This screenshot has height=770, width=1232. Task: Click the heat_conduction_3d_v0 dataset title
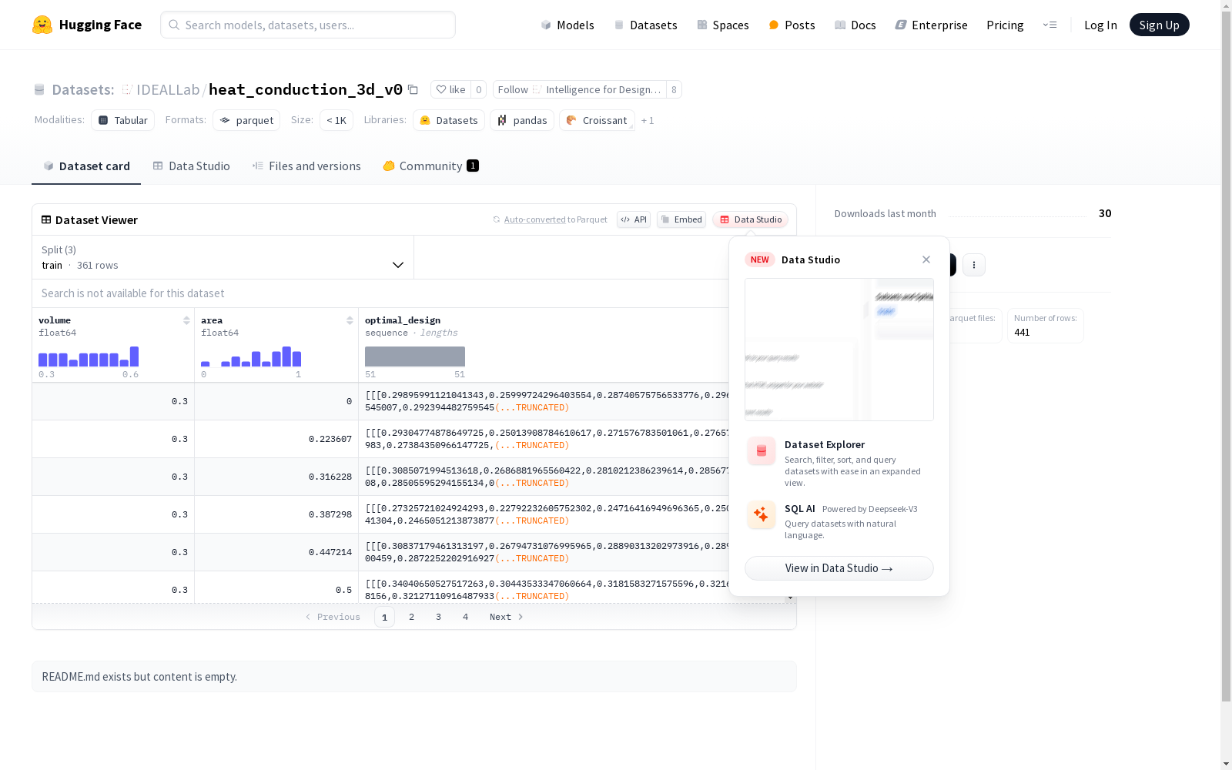pyautogui.click(x=306, y=89)
